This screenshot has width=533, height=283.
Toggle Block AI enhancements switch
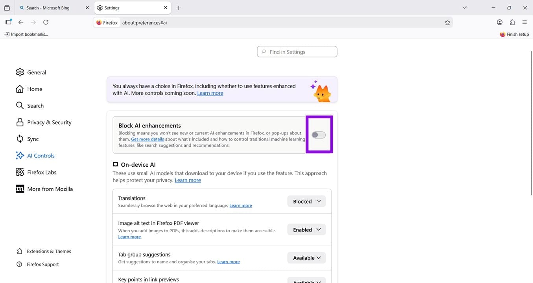319,135
